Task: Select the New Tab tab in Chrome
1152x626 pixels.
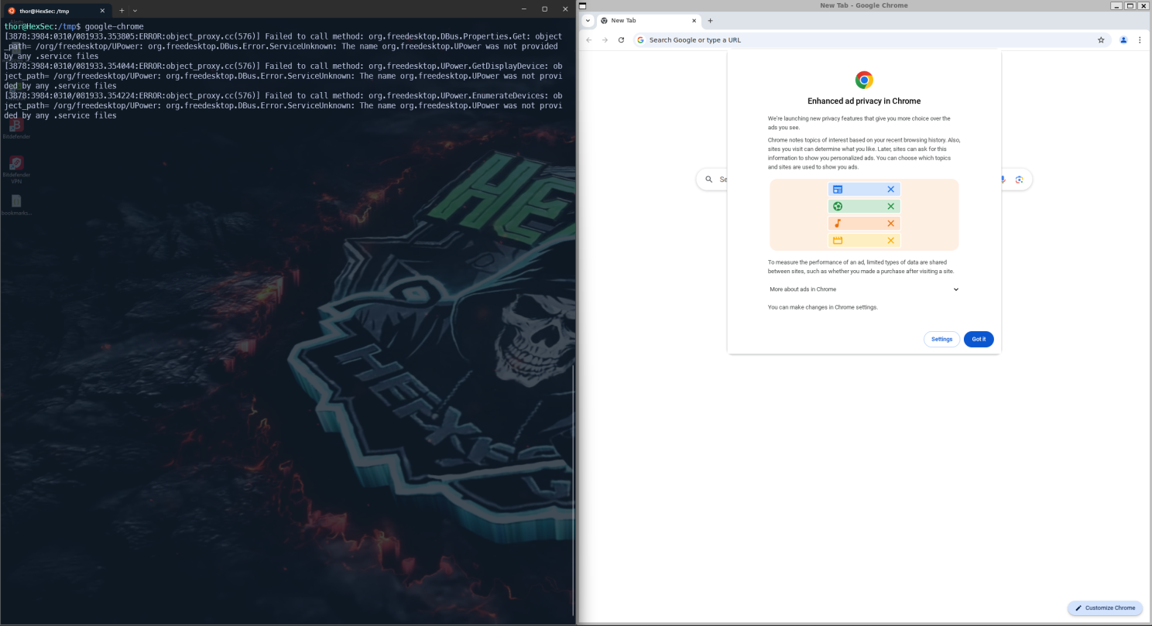Action: 649,21
